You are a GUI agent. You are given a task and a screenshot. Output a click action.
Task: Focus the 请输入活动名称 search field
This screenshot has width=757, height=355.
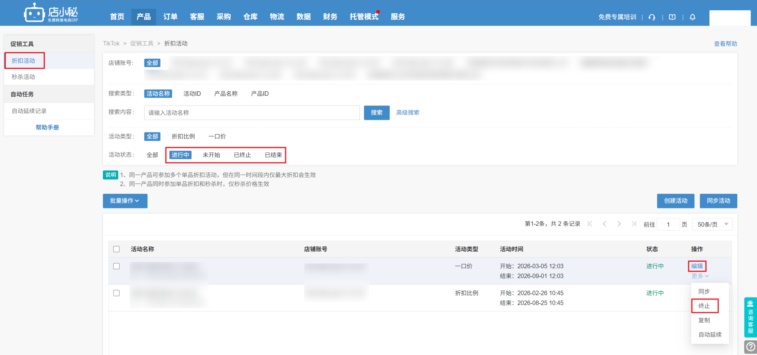[x=252, y=113]
